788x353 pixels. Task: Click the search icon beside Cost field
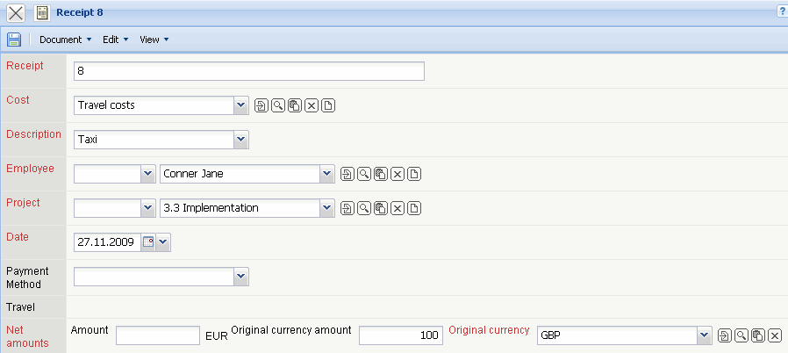coord(277,106)
